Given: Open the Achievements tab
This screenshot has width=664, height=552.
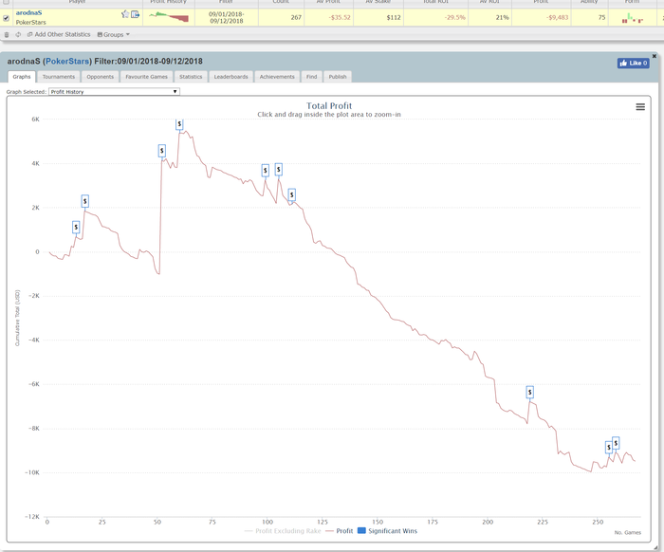Looking at the screenshot, I should click(x=277, y=77).
